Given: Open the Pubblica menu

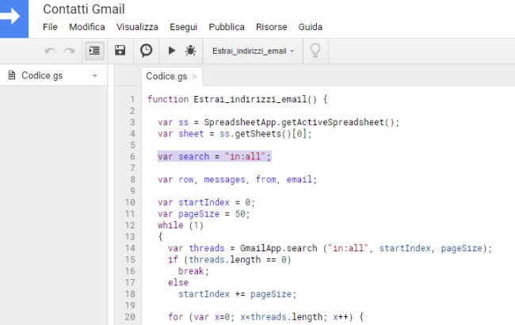Looking at the screenshot, I should (227, 27).
